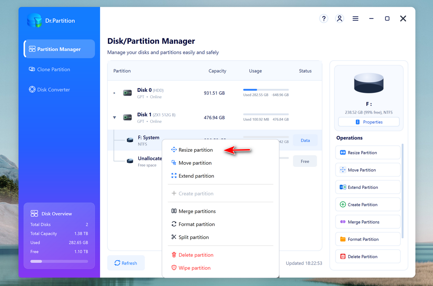The image size is (433, 286).
Task: Click the Disk Converter sidebar icon
Action: pyautogui.click(x=32, y=90)
